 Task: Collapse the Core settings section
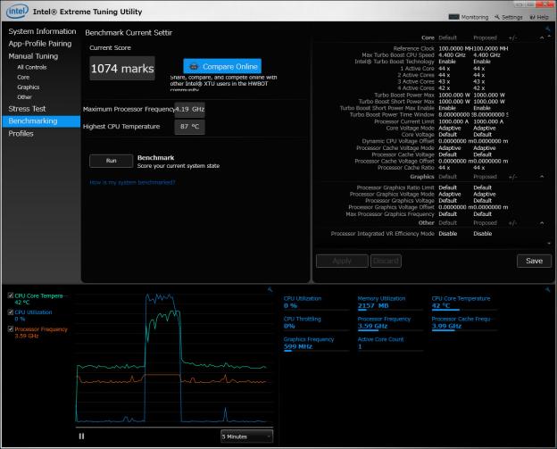pyautogui.click(x=540, y=37)
